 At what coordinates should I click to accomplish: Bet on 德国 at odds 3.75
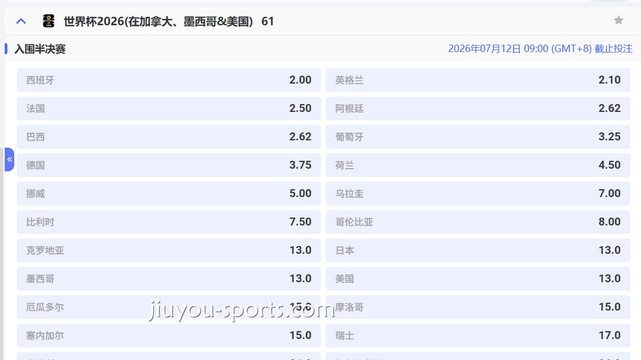(168, 165)
